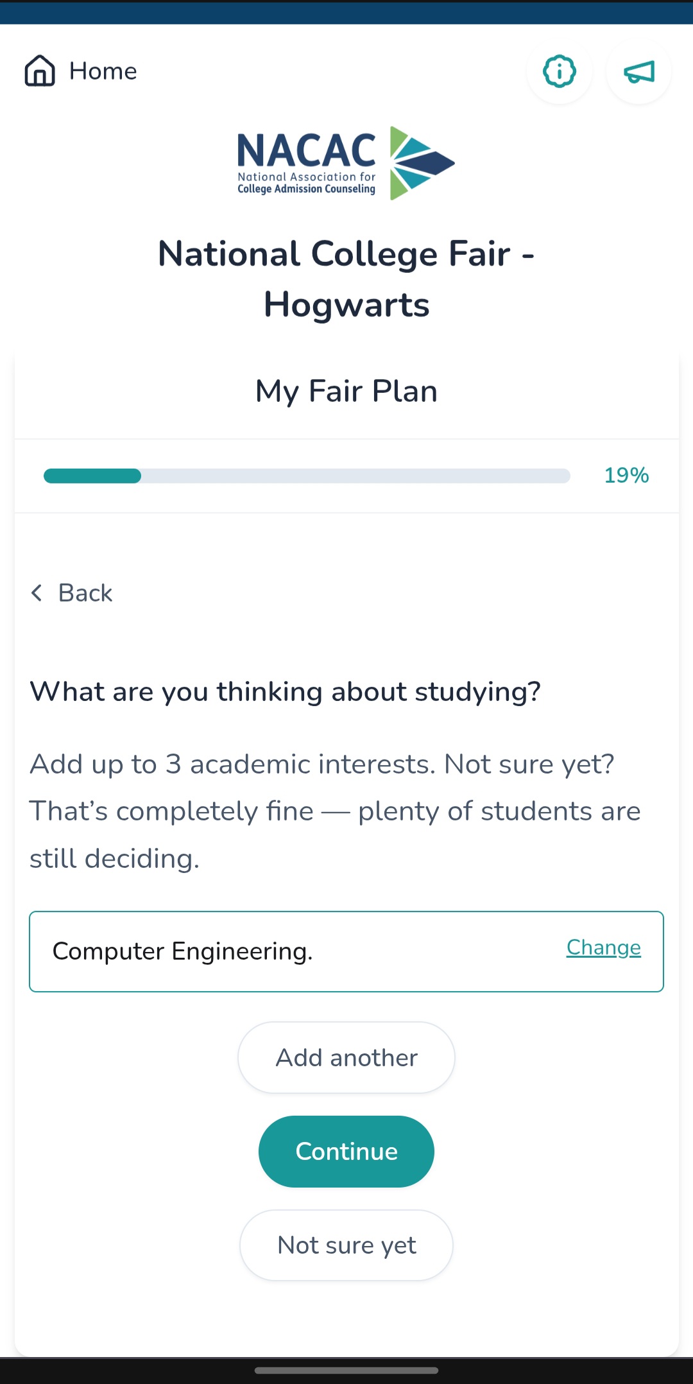Viewport: 693px width, 1384px height.
Task: Select the Home label text
Action: (x=103, y=71)
